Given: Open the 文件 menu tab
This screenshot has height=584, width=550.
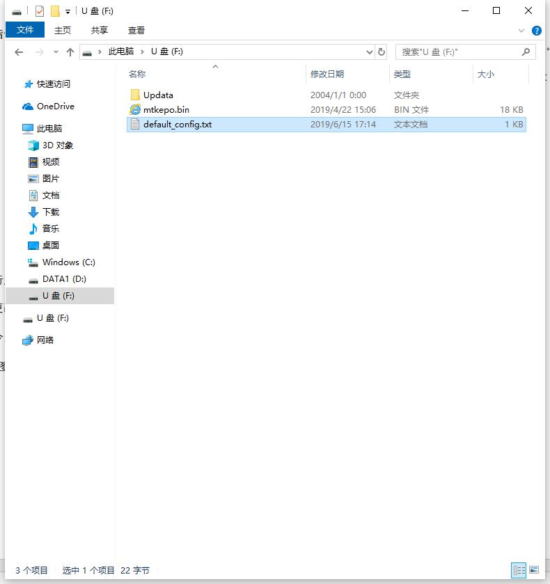Looking at the screenshot, I should pyautogui.click(x=25, y=30).
